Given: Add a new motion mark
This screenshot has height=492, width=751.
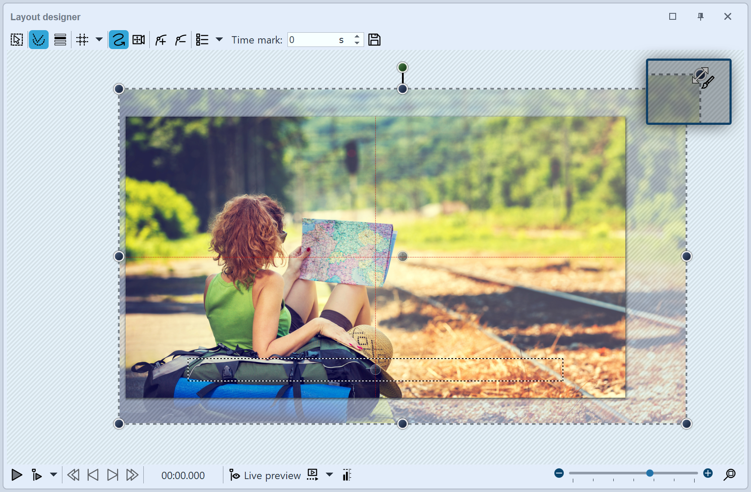Looking at the screenshot, I should pyautogui.click(x=160, y=40).
